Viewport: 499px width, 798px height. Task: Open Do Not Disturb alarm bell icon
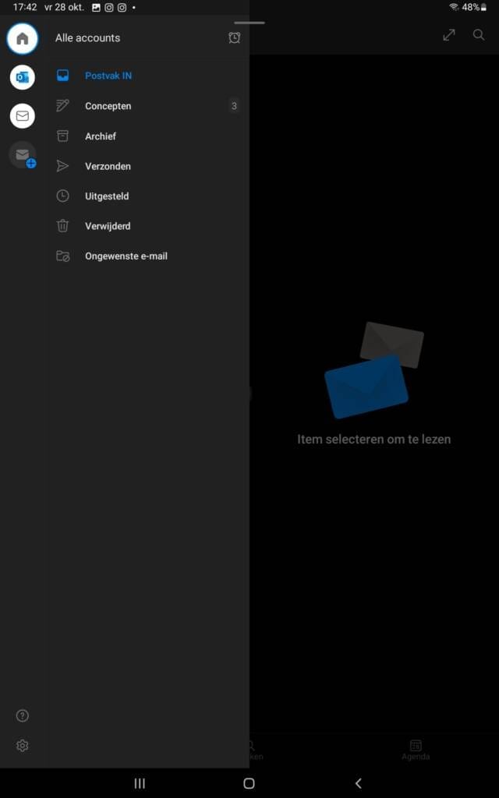(234, 37)
